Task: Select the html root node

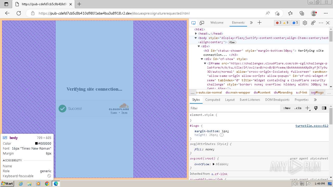Action: (x=200, y=29)
